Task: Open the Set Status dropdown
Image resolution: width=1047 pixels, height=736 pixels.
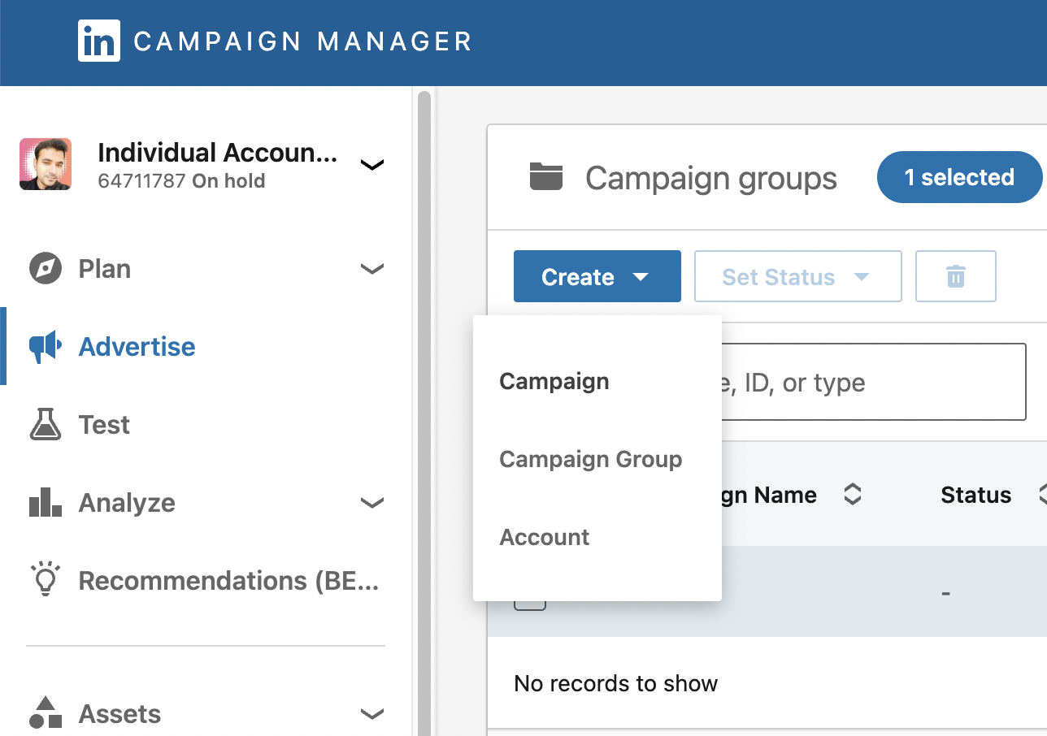Action: pos(797,277)
